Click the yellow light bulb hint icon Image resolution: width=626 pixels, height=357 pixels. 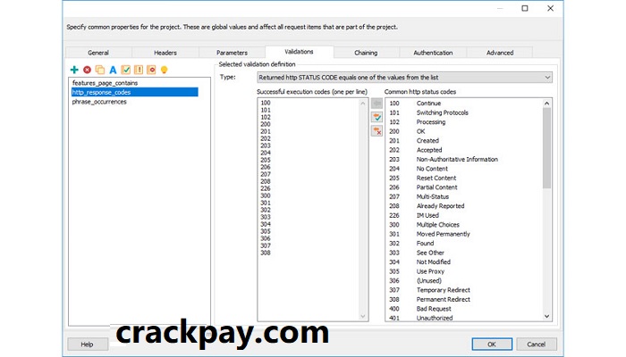point(164,70)
